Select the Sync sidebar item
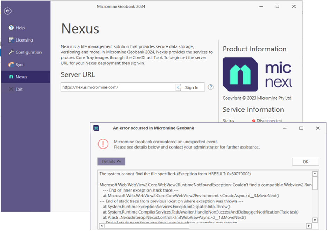This screenshot has height=231, width=328. (x=20, y=65)
